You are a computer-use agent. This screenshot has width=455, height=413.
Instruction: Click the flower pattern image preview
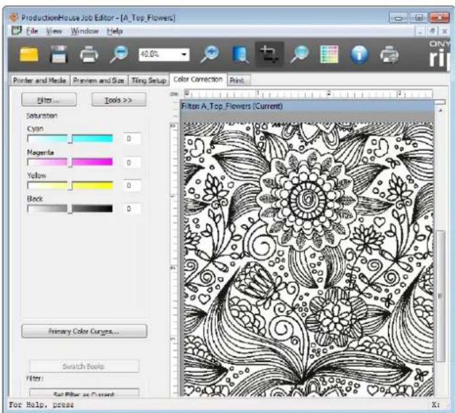[x=309, y=259]
